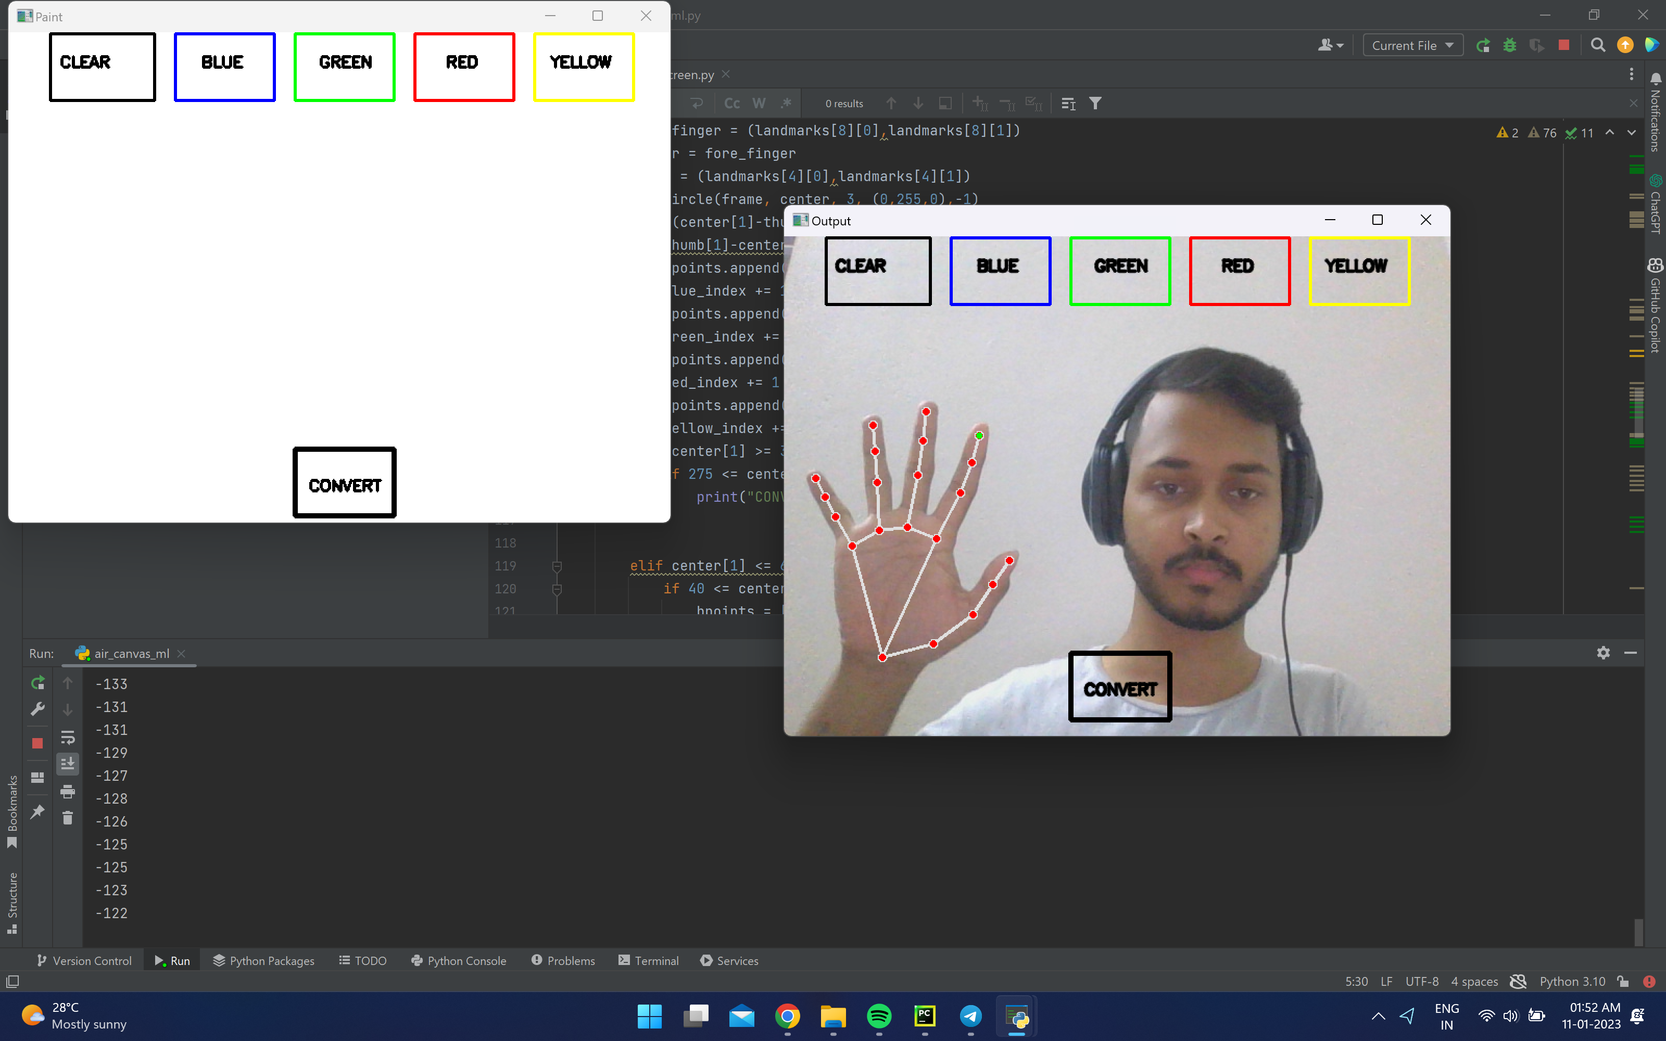The height and width of the screenshot is (1041, 1666).
Task: Toggle soft-wrap in the run console
Action: [68, 737]
